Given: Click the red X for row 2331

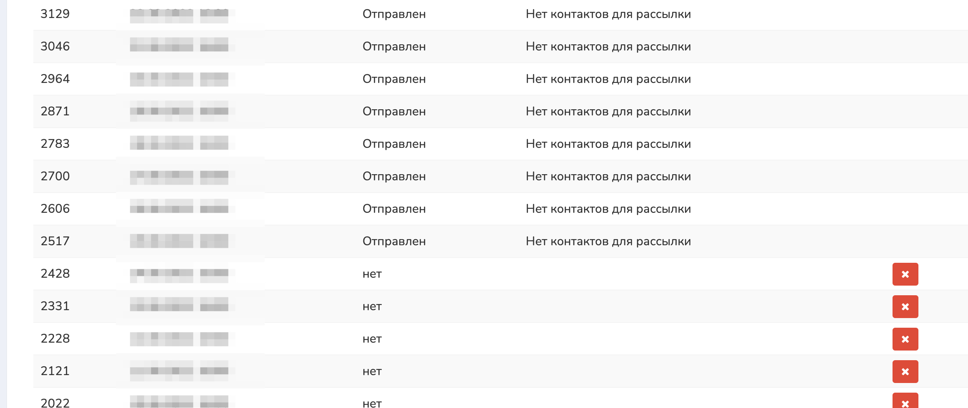Looking at the screenshot, I should [x=905, y=307].
